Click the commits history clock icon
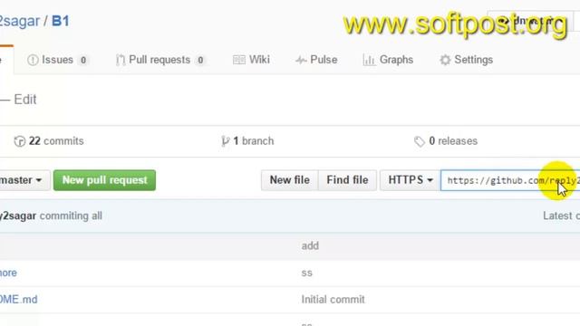580x326 pixels. coord(20,141)
